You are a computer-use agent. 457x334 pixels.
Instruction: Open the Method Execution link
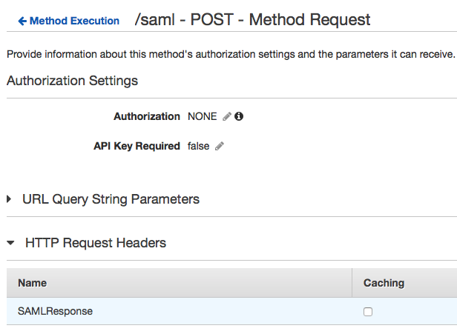click(73, 21)
